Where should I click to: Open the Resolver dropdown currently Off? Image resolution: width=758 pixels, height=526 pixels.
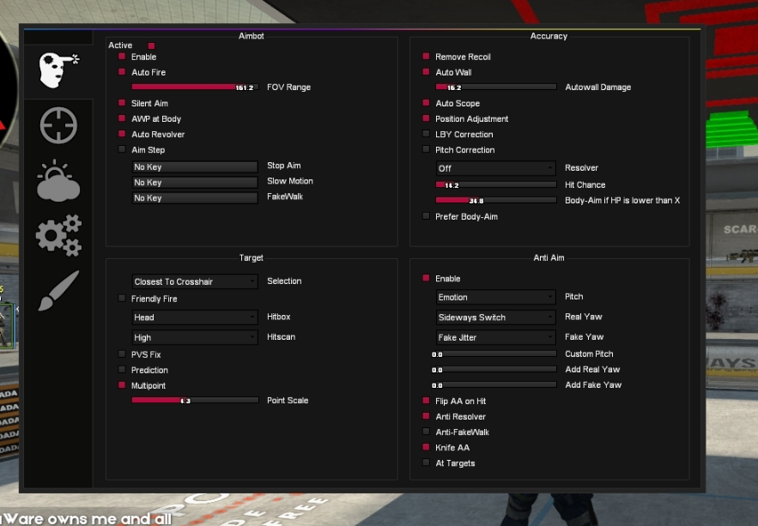(x=495, y=167)
